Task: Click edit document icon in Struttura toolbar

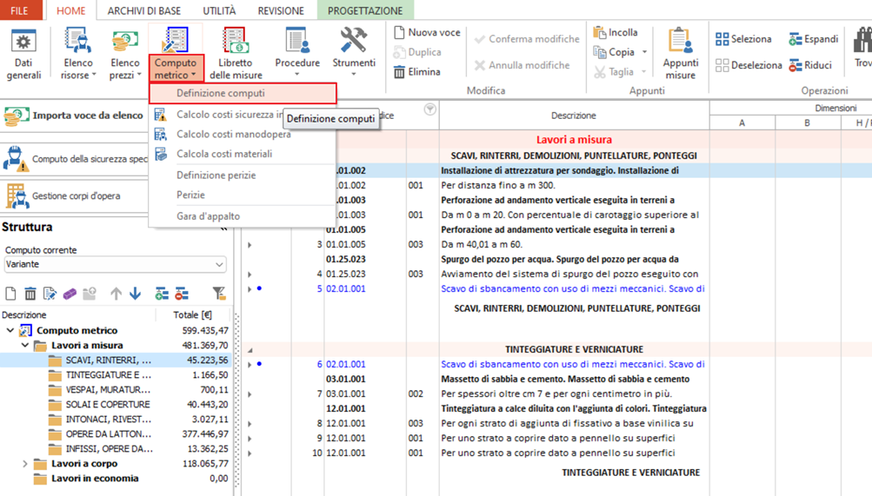Action: (50, 294)
